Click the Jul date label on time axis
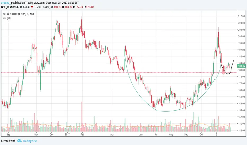The height and width of the screenshot is (145, 247). pos(156,134)
